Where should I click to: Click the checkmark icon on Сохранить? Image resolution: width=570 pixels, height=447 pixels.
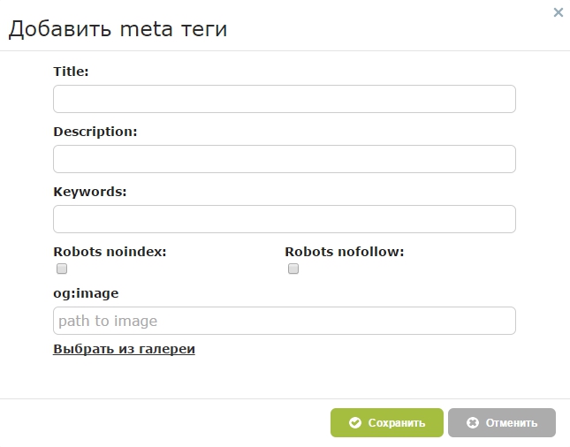(355, 423)
